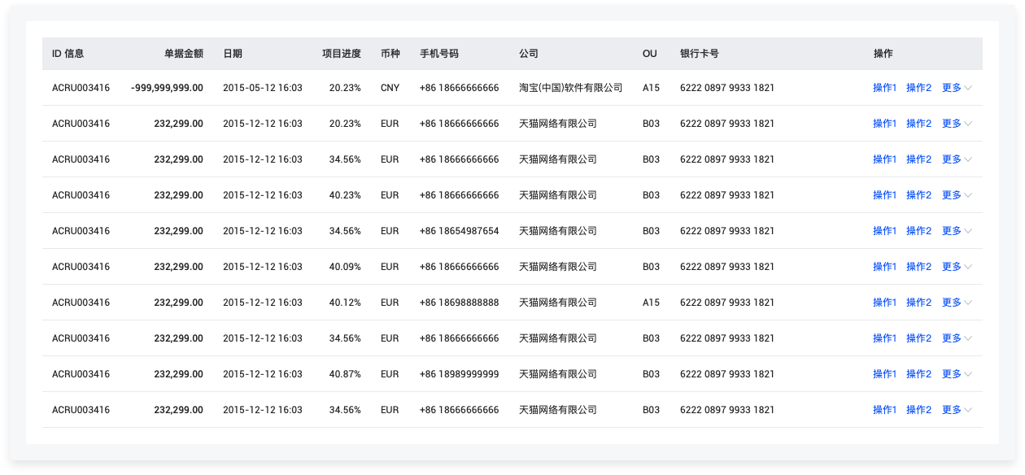
Task: Choose 操作1 in the 20.23% EUR row
Action: coord(884,124)
